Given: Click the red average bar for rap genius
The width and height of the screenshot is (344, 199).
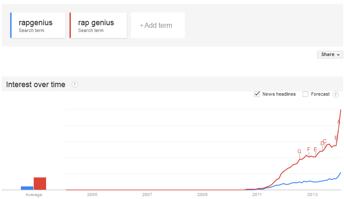Looking at the screenshot, I should click(x=40, y=183).
